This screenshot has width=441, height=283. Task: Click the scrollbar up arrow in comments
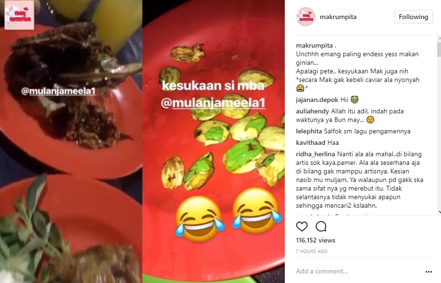click(439, 38)
